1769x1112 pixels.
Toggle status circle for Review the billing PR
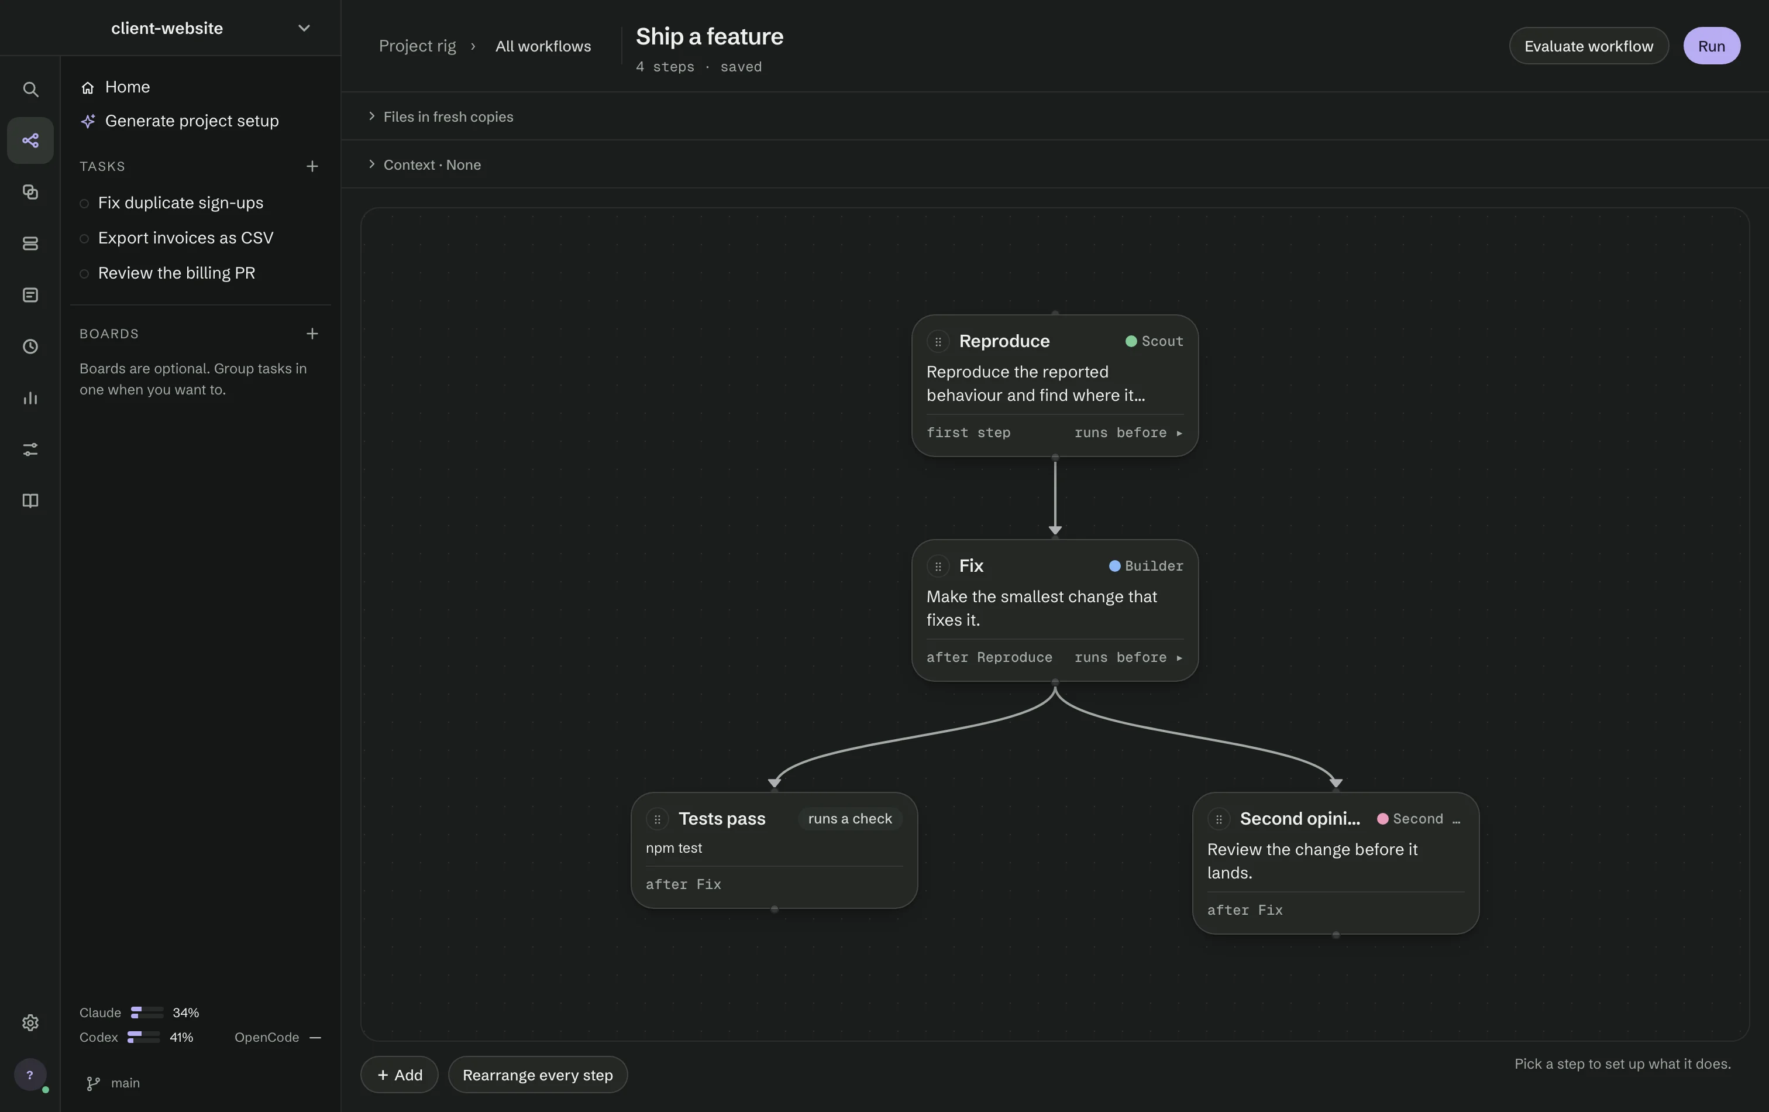click(84, 274)
